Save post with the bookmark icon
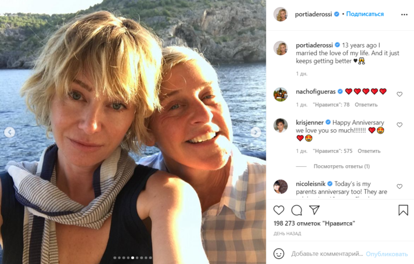This screenshot has height=264, width=414. (403, 211)
